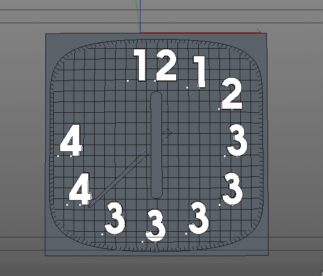Select the 4 touching the thin hand tip
Image resolution: width=323 pixels, height=276 pixels.
tap(80, 189)
